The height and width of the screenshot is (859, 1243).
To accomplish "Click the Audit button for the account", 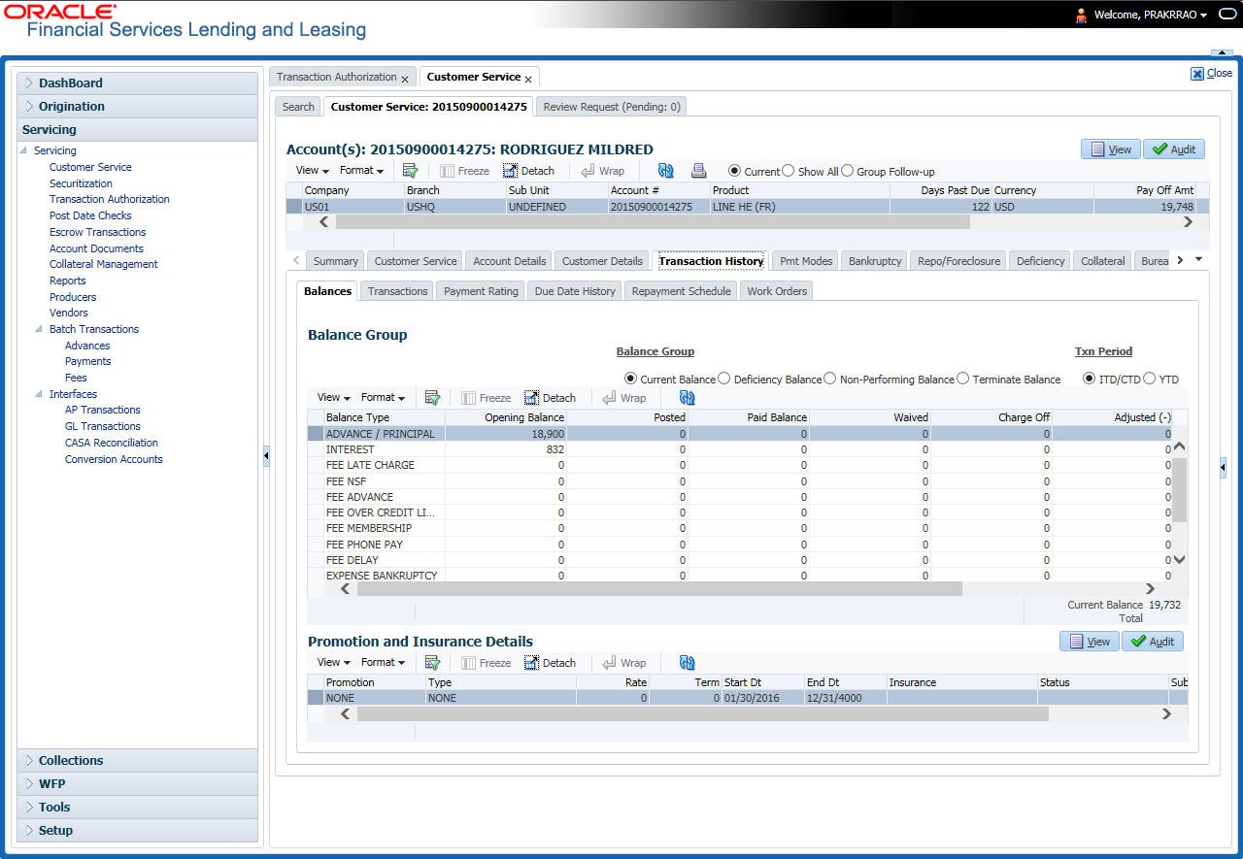I will 1173,149.
